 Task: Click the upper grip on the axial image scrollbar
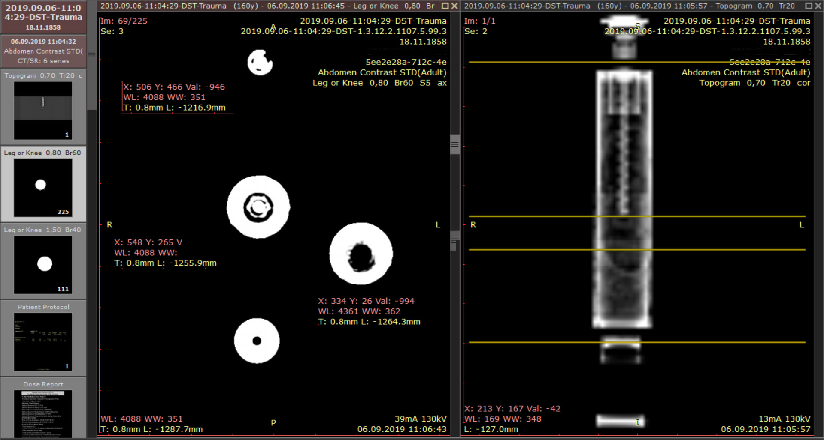pos(454,144)
